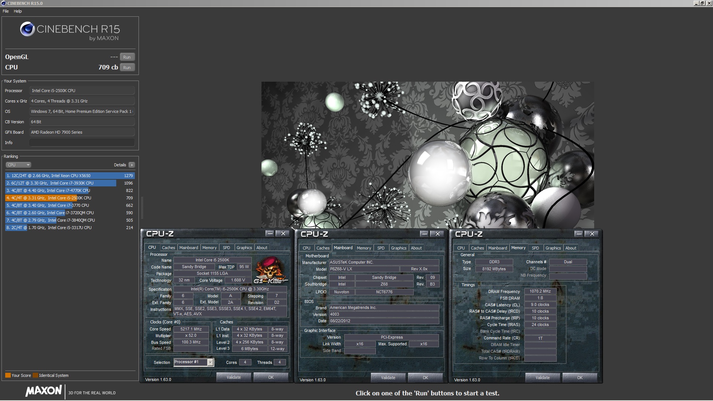The image size is (713, 401).
Task: Click the Identical System legend swatch
Action: coord(35,375)
